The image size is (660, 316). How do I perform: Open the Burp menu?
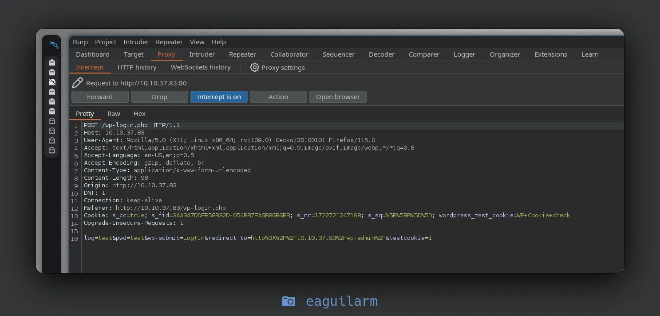[x=80, y=42]
